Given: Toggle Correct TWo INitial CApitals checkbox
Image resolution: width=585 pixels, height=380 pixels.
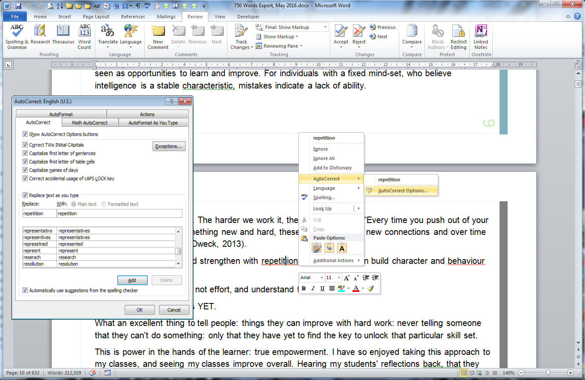Looking at the screenshot, I should point(25,145).
